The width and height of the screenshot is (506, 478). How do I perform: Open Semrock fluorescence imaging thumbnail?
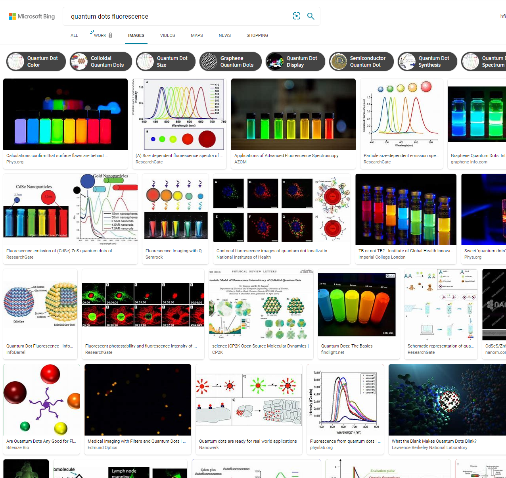(176, 209)
